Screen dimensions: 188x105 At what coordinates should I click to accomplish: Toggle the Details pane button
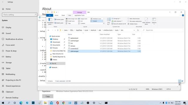coord(59,23)
